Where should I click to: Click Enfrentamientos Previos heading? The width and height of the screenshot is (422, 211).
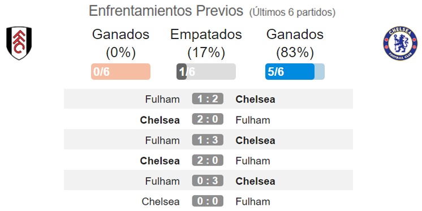[x=166, y=11]
